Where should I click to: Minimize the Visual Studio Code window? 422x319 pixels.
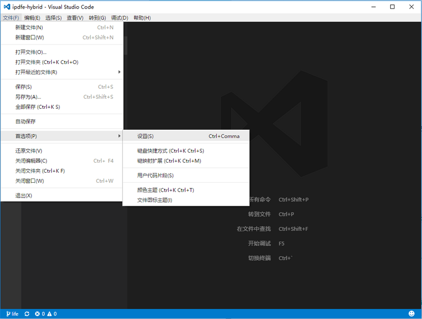373,7
